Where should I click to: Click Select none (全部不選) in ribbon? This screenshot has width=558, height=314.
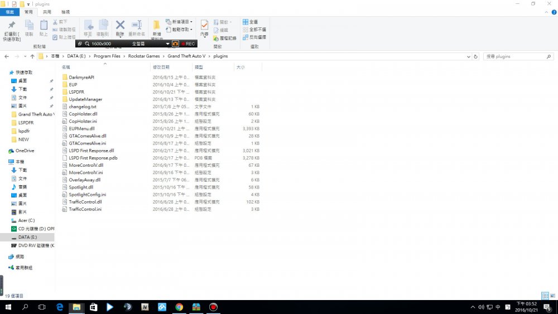(254, 30)
